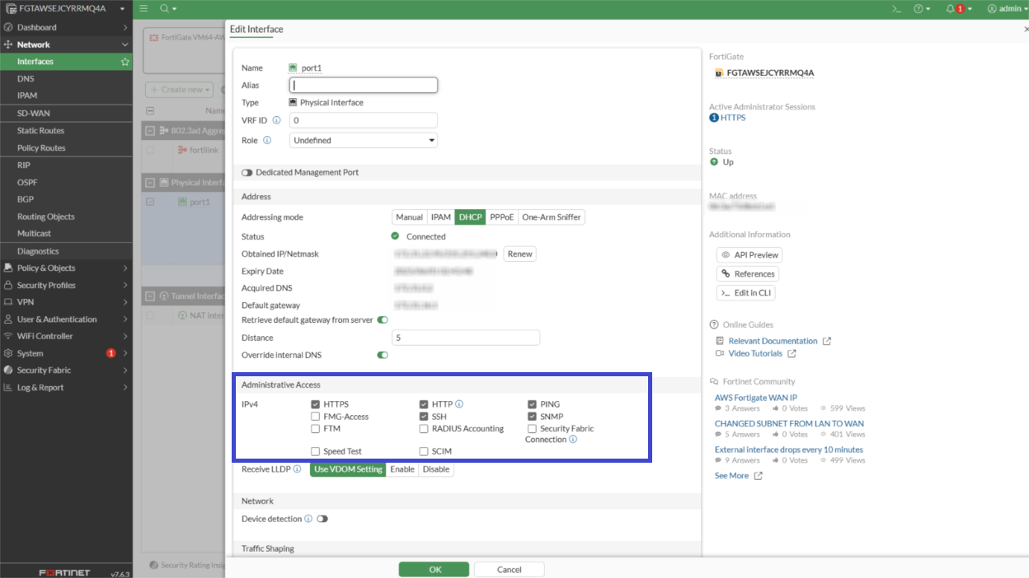
Task: Click in the Alias input field
Action: point(364,85)
